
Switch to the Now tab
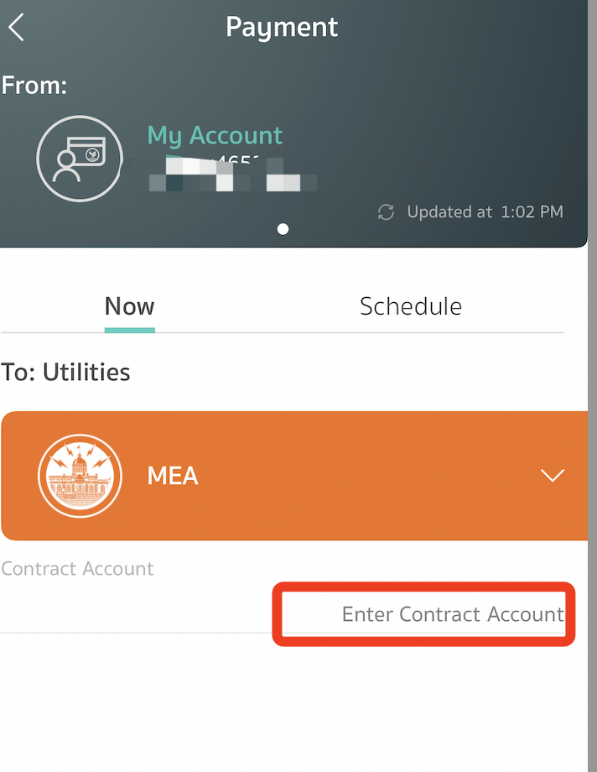coord(129,306)
